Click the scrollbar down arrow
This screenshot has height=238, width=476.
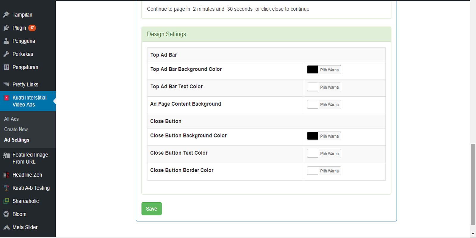coord(473,234)
